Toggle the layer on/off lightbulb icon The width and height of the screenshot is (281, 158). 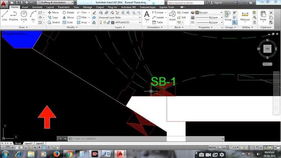coord(101,22)
